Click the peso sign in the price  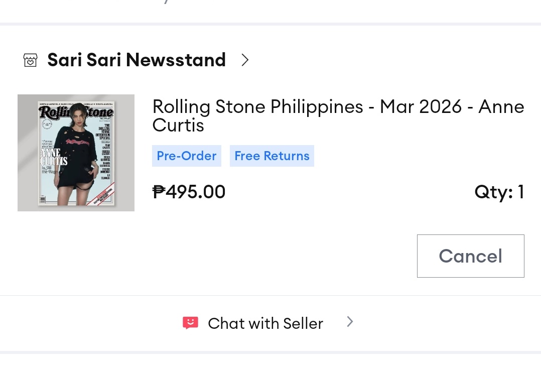click(x=159, y=192)
